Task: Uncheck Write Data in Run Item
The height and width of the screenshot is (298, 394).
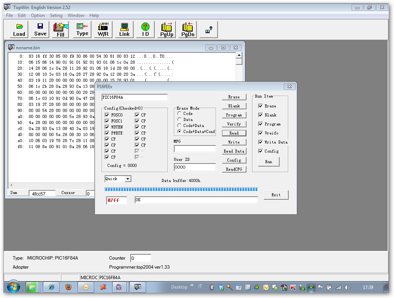Action: (x=260, y=142)
